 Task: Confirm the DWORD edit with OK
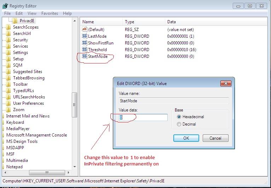pyautogui.click(x=186, y=138)
